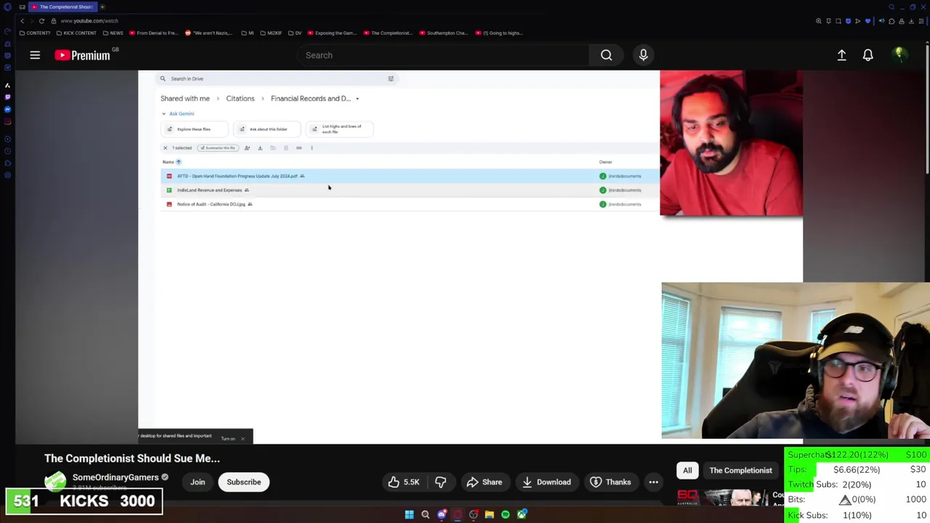
Task: Open the MIZKIF bookmarks folder
Action: point(270,33)
